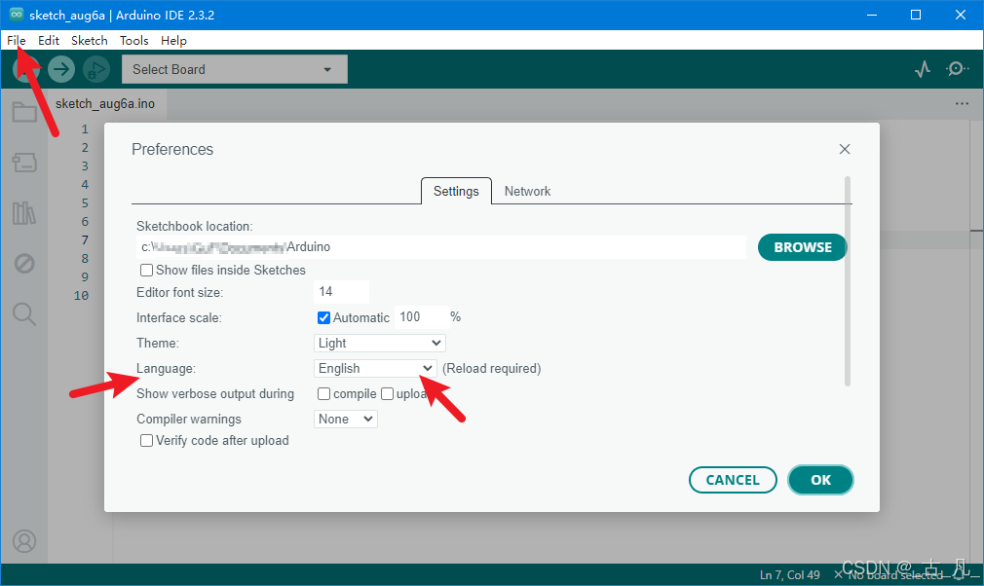Start Debugging with the play-bug icon
The image size is (984, 586).
[96, 69]
